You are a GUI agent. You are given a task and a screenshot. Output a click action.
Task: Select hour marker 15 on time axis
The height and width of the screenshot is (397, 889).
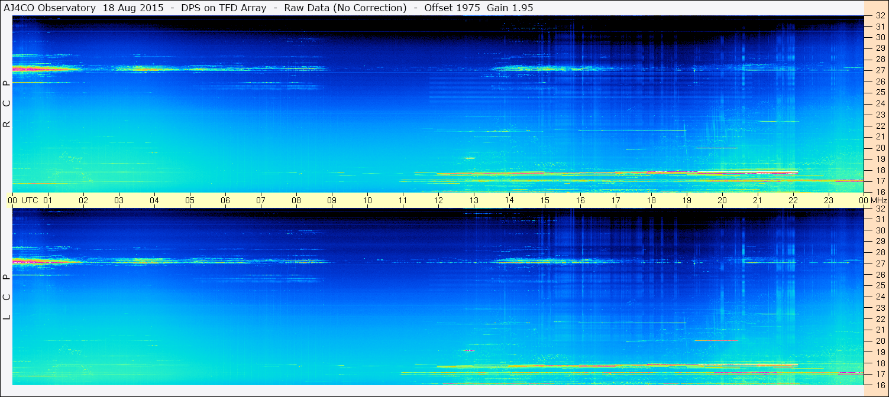coord(545,200)
